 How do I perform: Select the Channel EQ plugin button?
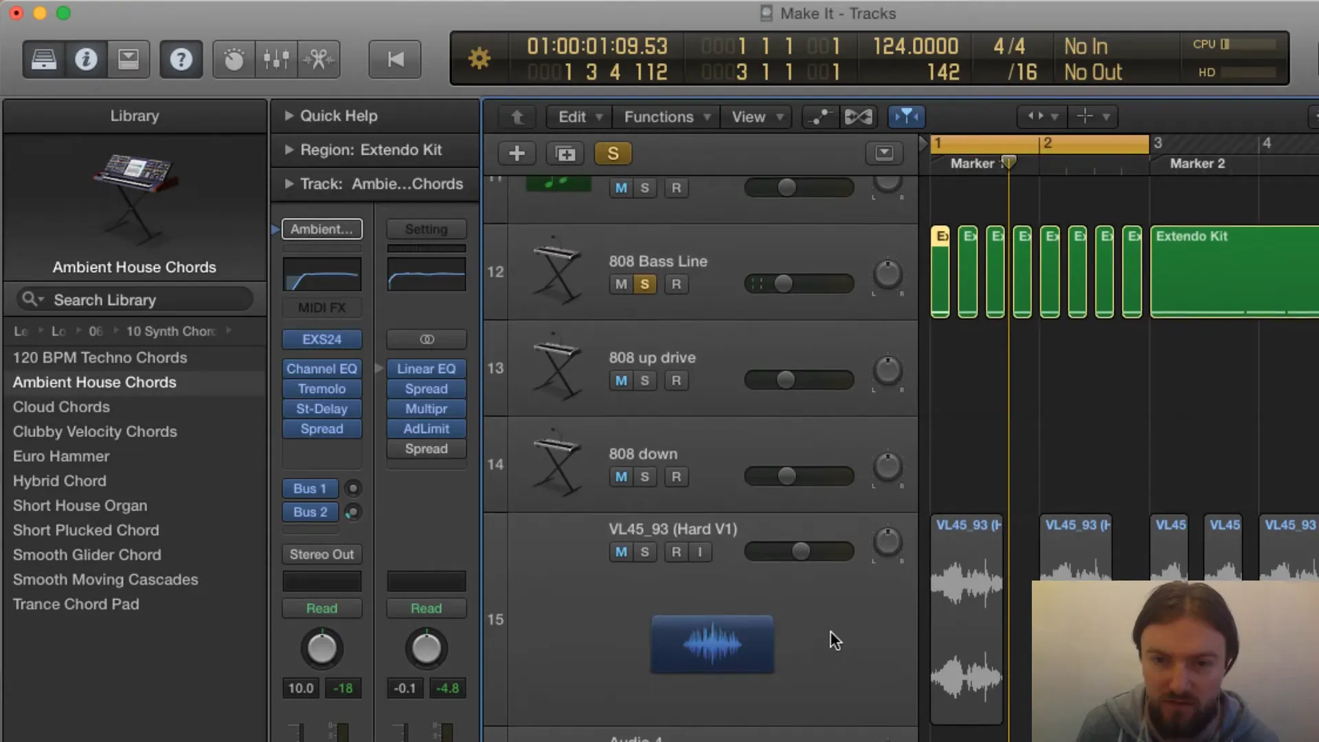coord(322,368)
